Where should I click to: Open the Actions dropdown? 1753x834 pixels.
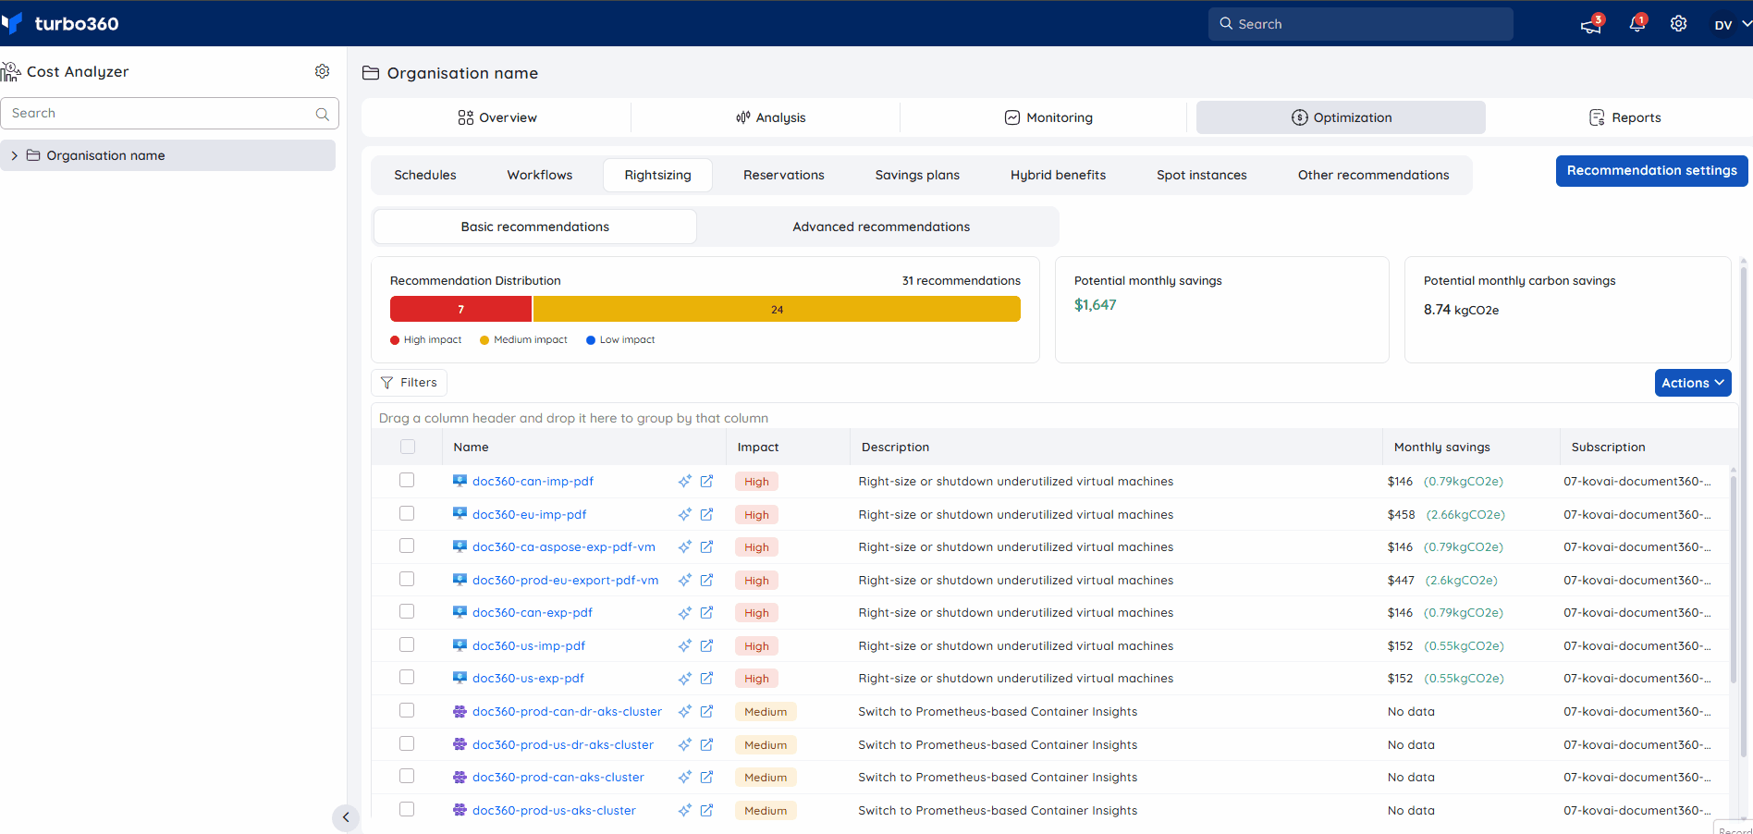click(x=1693, y=383)
